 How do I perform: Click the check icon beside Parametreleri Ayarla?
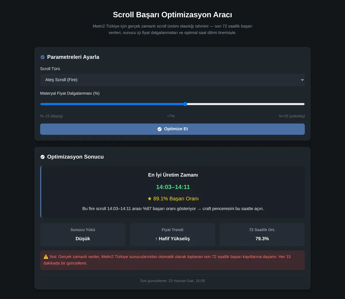tap(43, 57)
